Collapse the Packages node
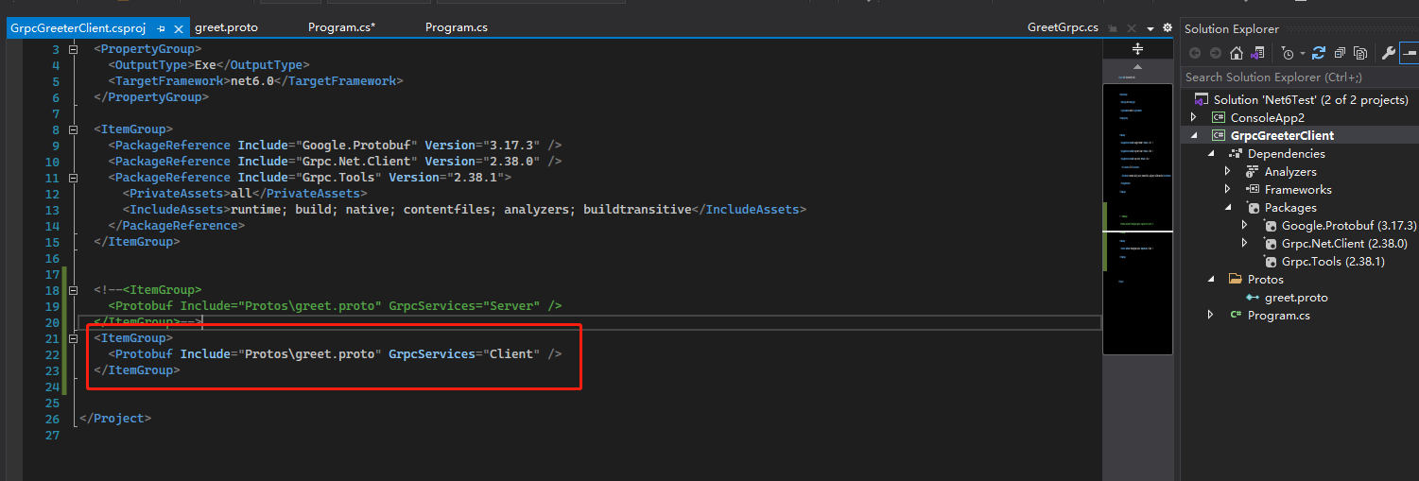This screenshot has width=1419, height=481. click(x=1227, y=207)
